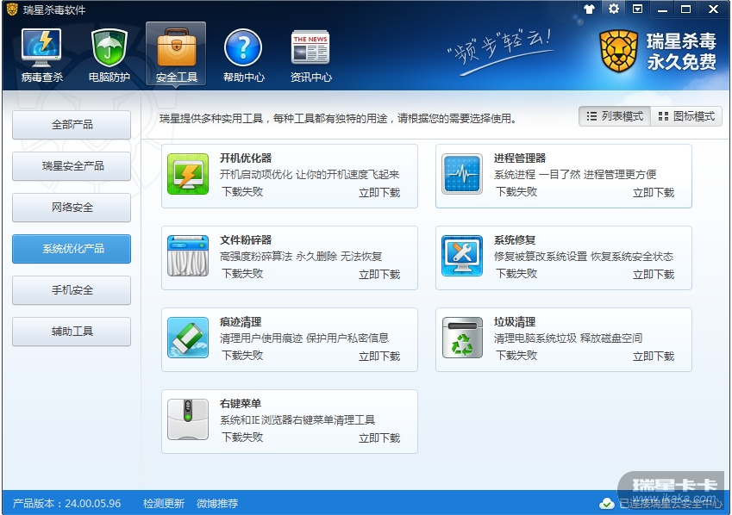The height and width of the screenshot is (515, 732).
Task: Click 微博推荐 in the status bar
Action: tap(217, 504)
